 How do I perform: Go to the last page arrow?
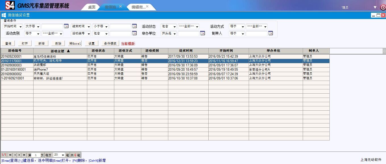coord(24,155)
